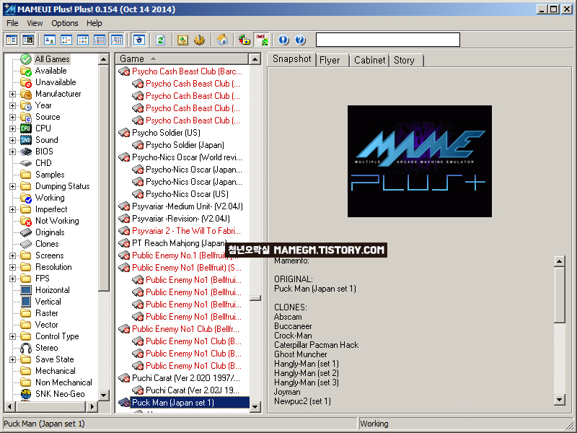Screen dimensions: 577x433
Task: Click the toolbar search input box
Action: 388,40
